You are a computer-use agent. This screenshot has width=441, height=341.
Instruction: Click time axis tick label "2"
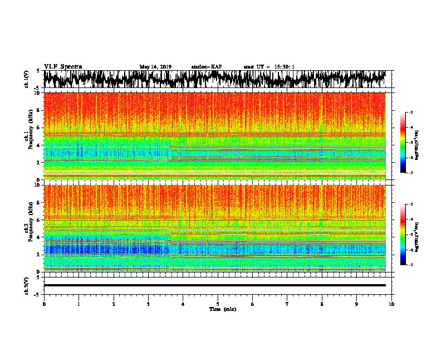click(114, 304)
